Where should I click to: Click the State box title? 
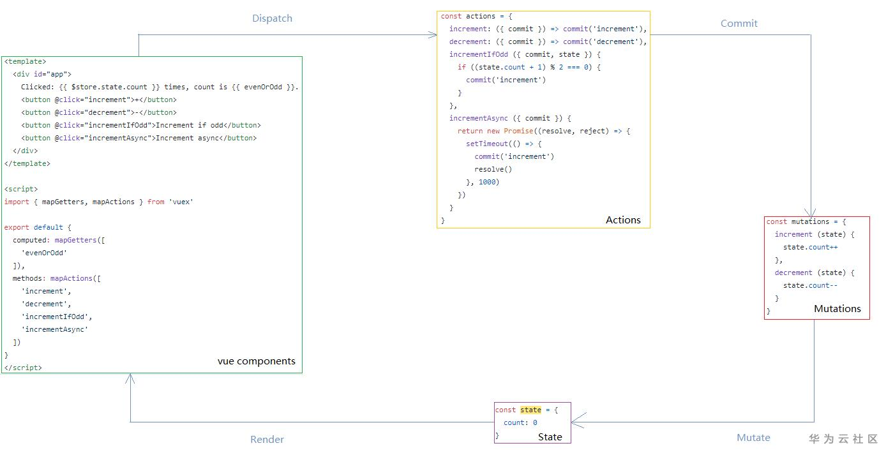tap(550, 437)
